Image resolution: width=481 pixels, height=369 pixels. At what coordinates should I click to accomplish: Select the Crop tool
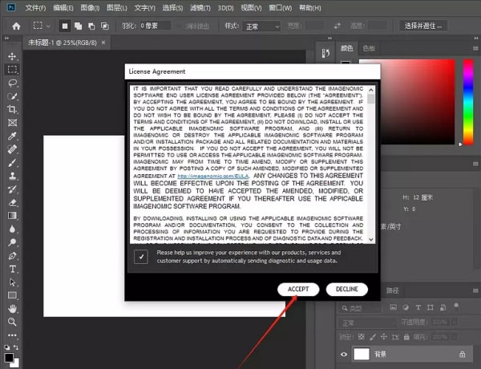tap(13, 109)
